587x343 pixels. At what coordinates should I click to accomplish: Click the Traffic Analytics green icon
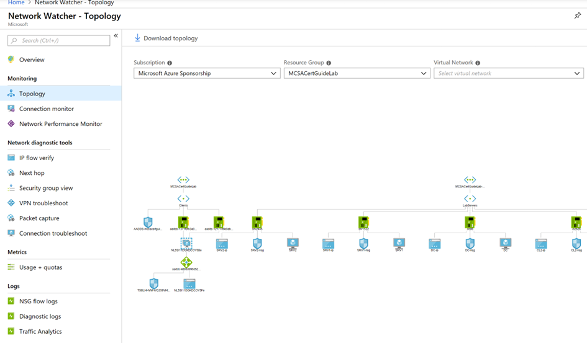tap(11, 331)
